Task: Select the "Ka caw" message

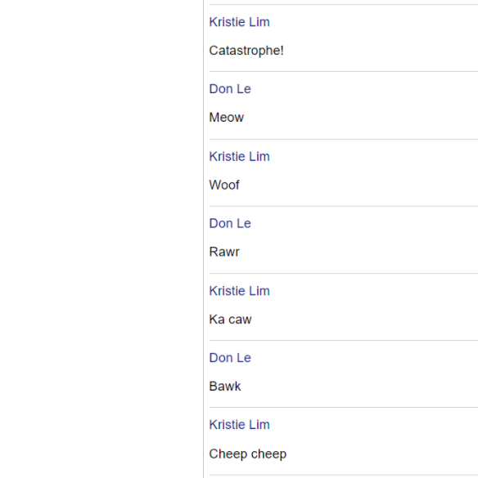Action: pyautogui.click(x=230, y=319)
